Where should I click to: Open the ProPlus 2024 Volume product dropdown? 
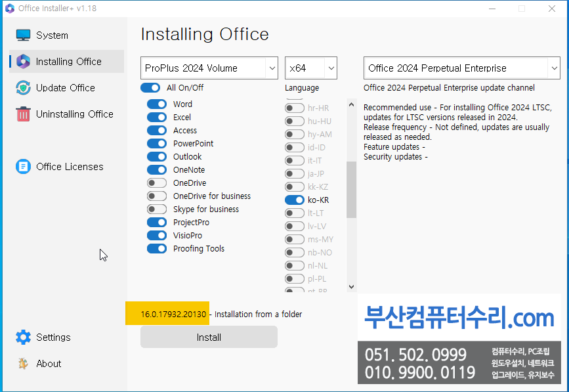(209, 68)
